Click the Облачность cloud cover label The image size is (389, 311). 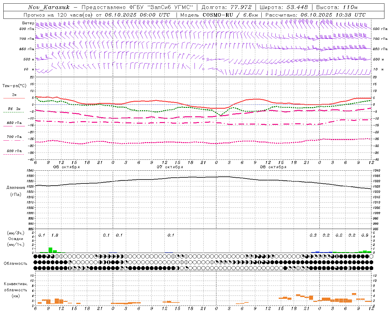[x=15, y=264]
